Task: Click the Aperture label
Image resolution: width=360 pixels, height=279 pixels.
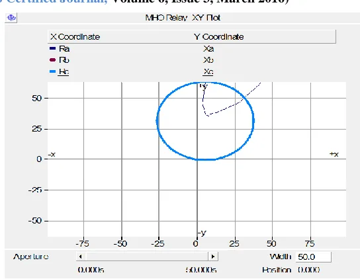Action: coord(30,257)
